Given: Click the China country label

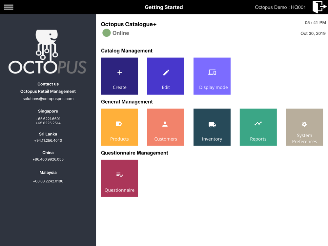Looking at the screenshot, I should 48,153.
